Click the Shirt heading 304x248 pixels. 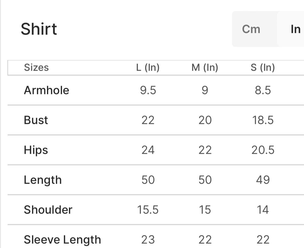[x=39, y=29]
